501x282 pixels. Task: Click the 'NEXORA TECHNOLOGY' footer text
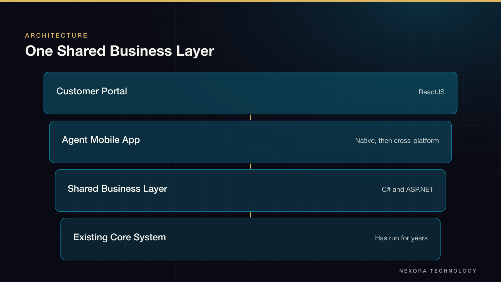(438, 271)
